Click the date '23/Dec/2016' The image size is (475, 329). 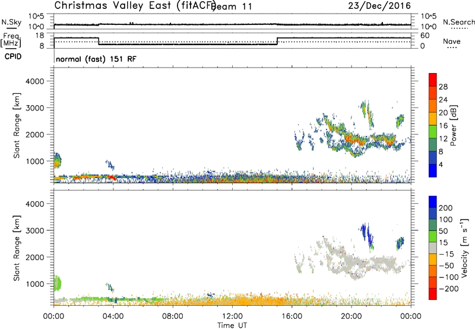(x=379, y=6)
